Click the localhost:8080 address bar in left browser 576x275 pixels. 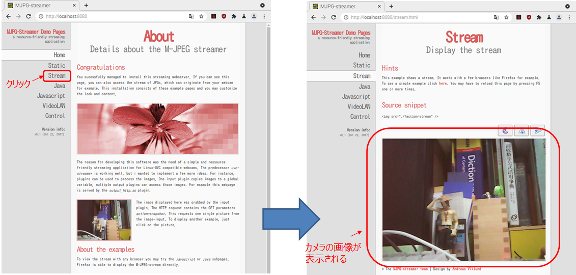pyautogui.click(x=112, y=16)
